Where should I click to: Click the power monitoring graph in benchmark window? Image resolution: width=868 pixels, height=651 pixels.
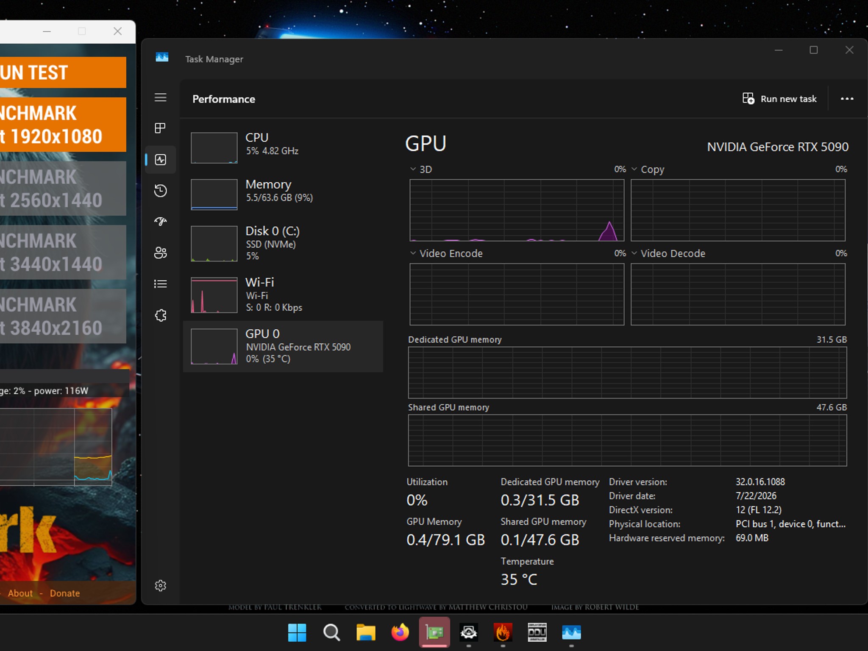tap(56, 447)
